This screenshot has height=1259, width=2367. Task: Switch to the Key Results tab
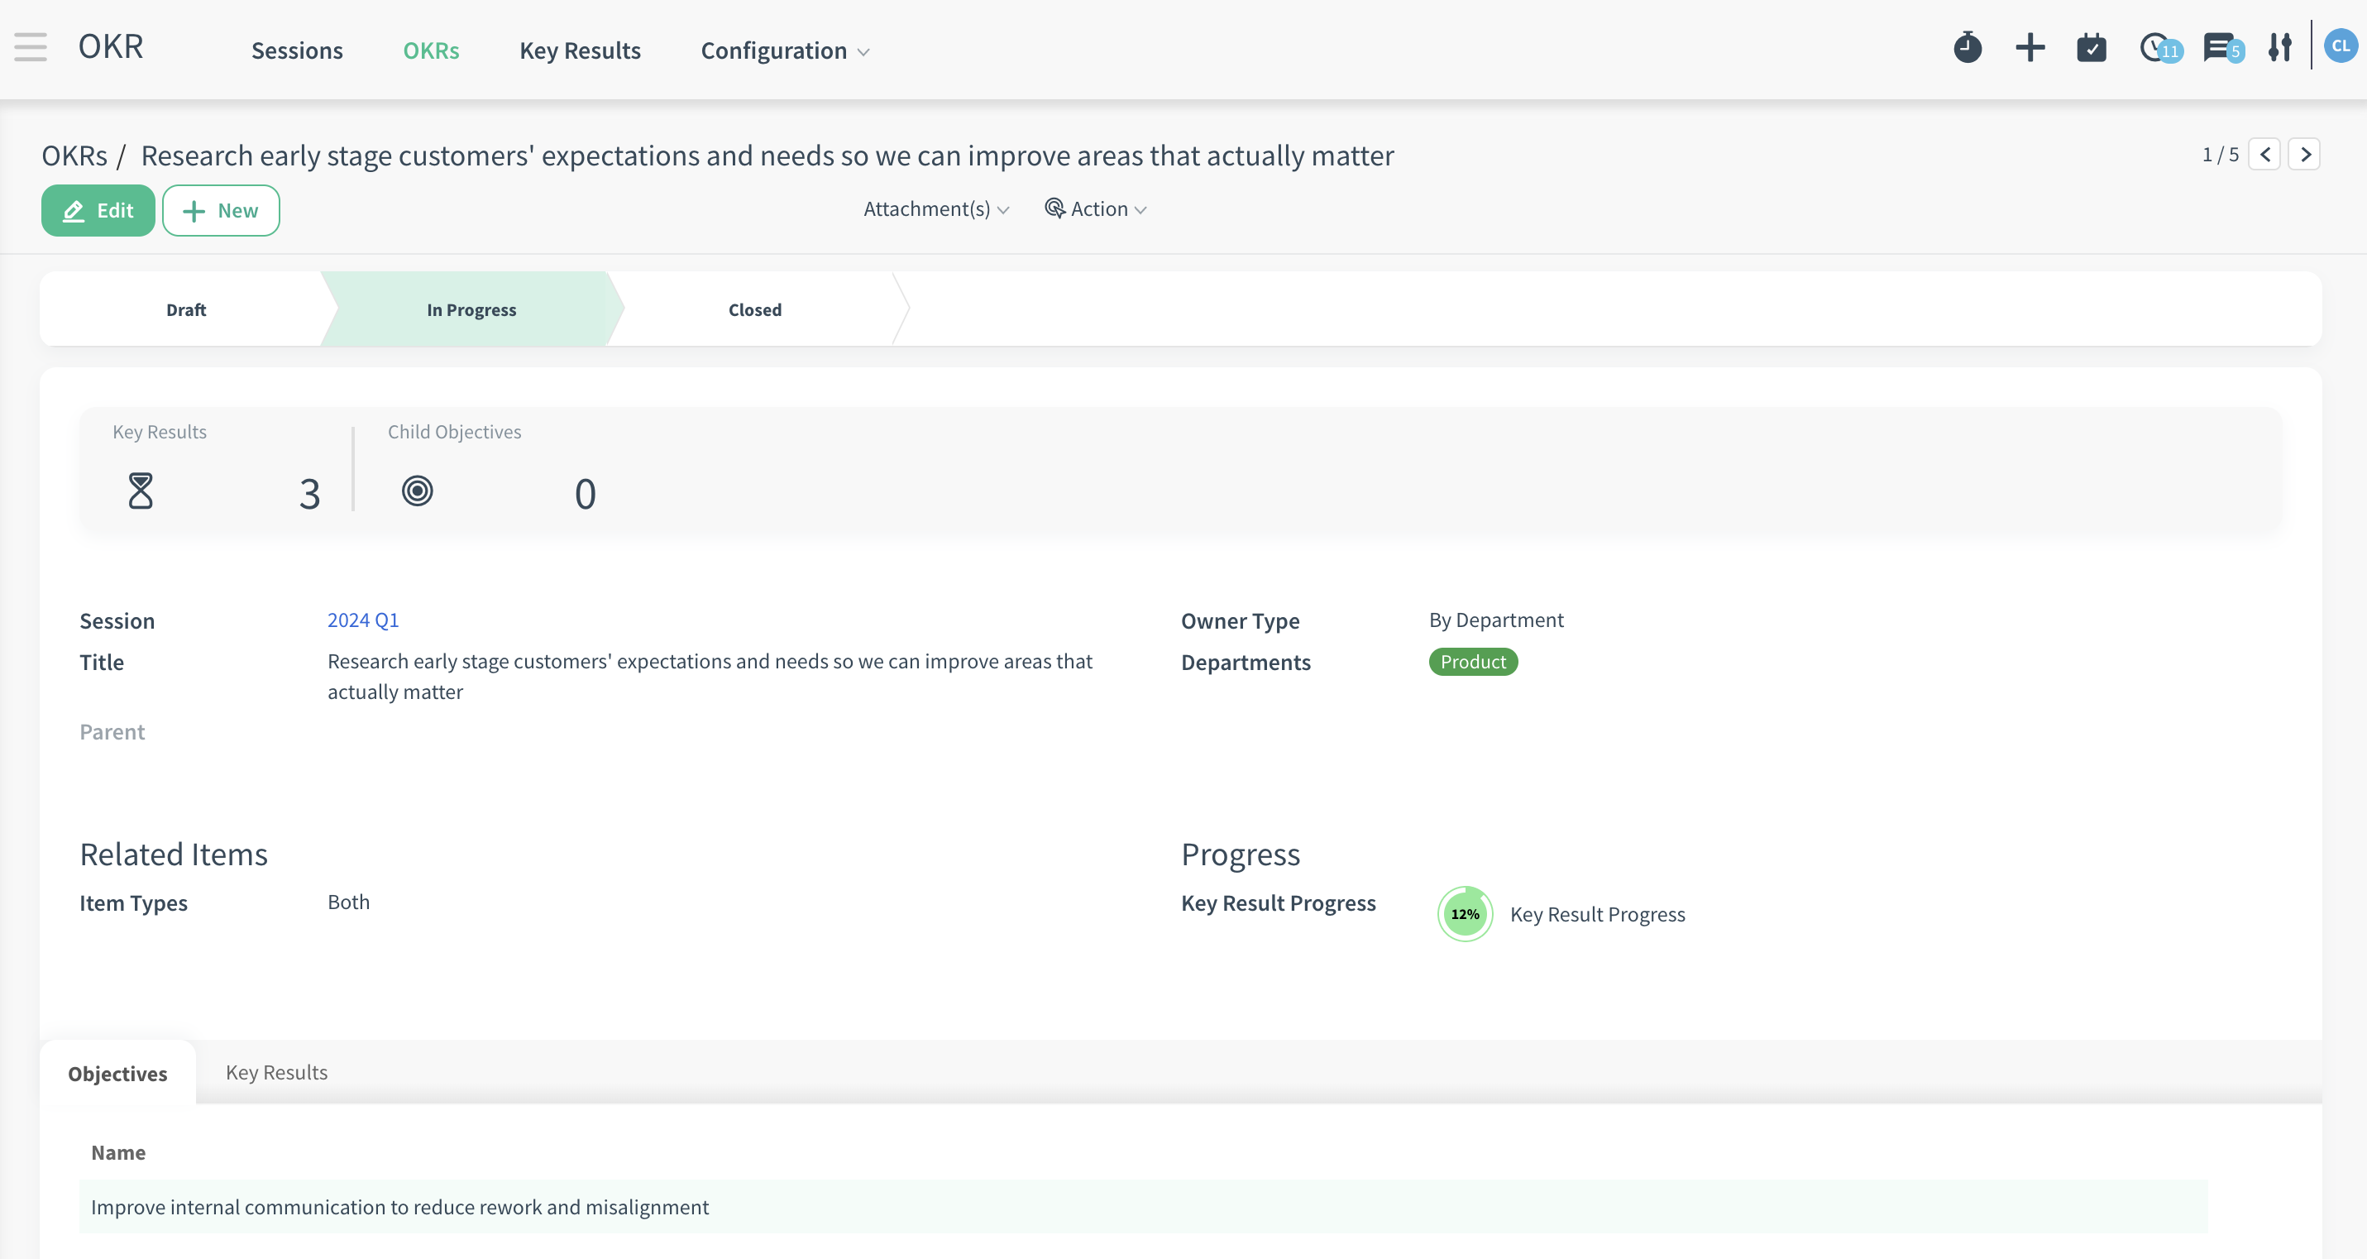(x=275, y=1071)
